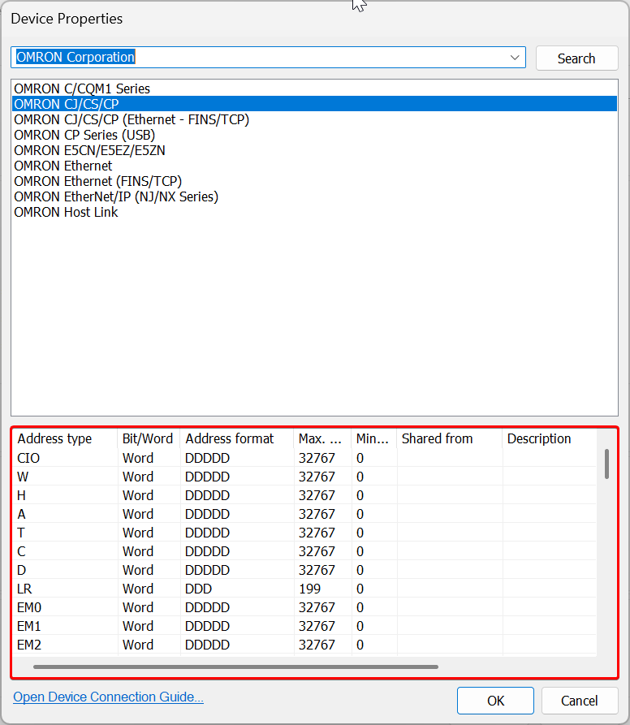Pick OMRON EtherNet/IP (NJ/NX Series)

pos(116,196)
